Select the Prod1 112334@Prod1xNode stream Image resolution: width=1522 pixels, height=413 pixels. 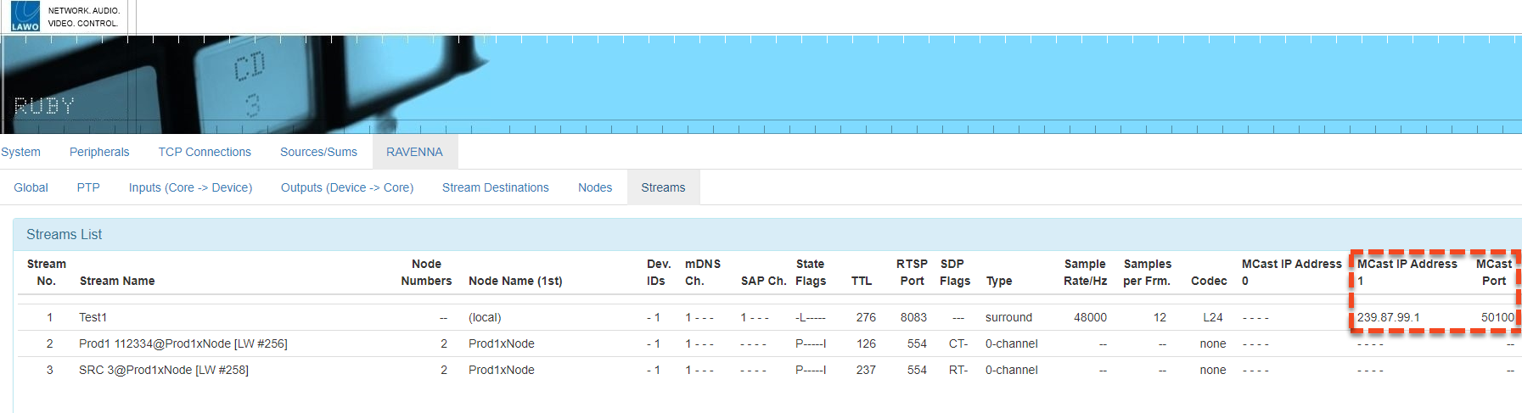point(183,343)
